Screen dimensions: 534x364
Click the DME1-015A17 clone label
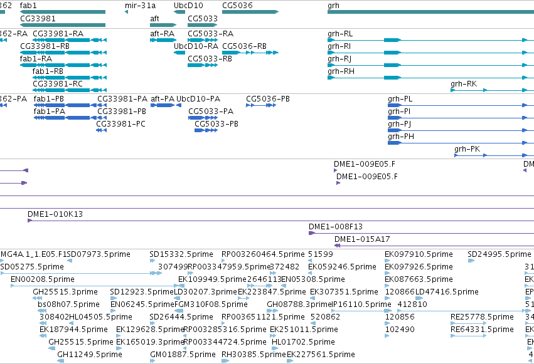pyautogui.click(x=362, y=239)
